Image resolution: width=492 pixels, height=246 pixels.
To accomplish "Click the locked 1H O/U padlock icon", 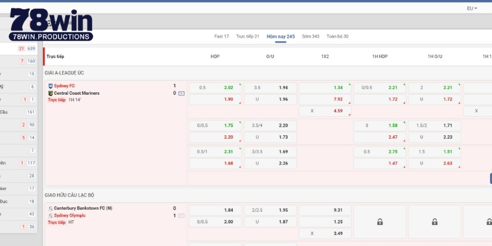I will point(434,222).
